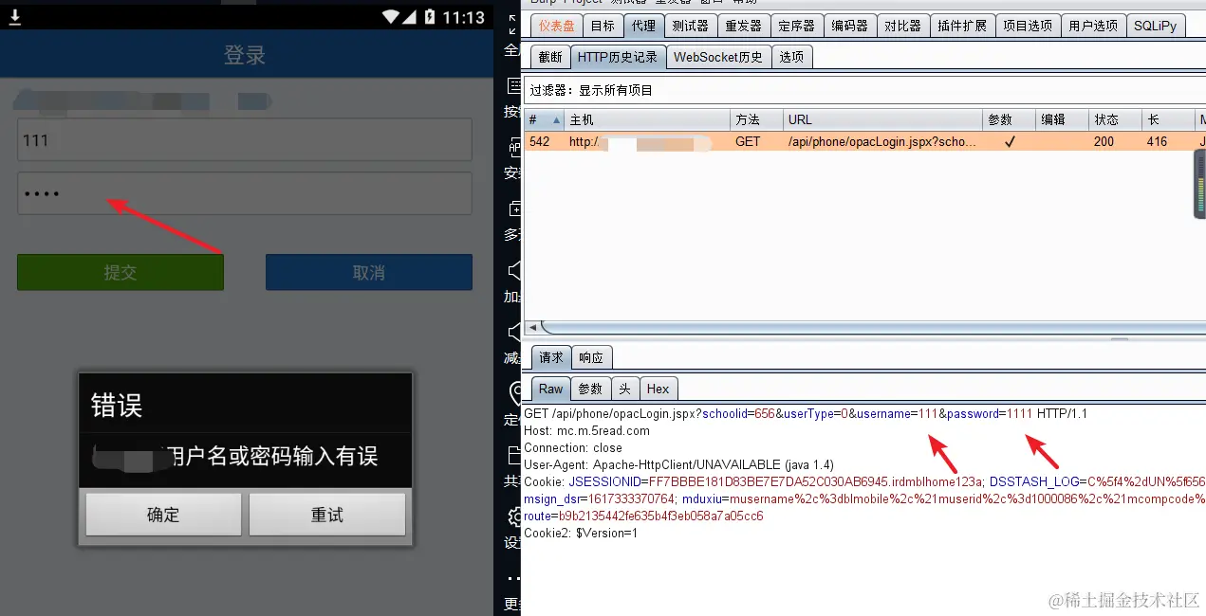Sort by the 长 column header

click(1168, 120)
